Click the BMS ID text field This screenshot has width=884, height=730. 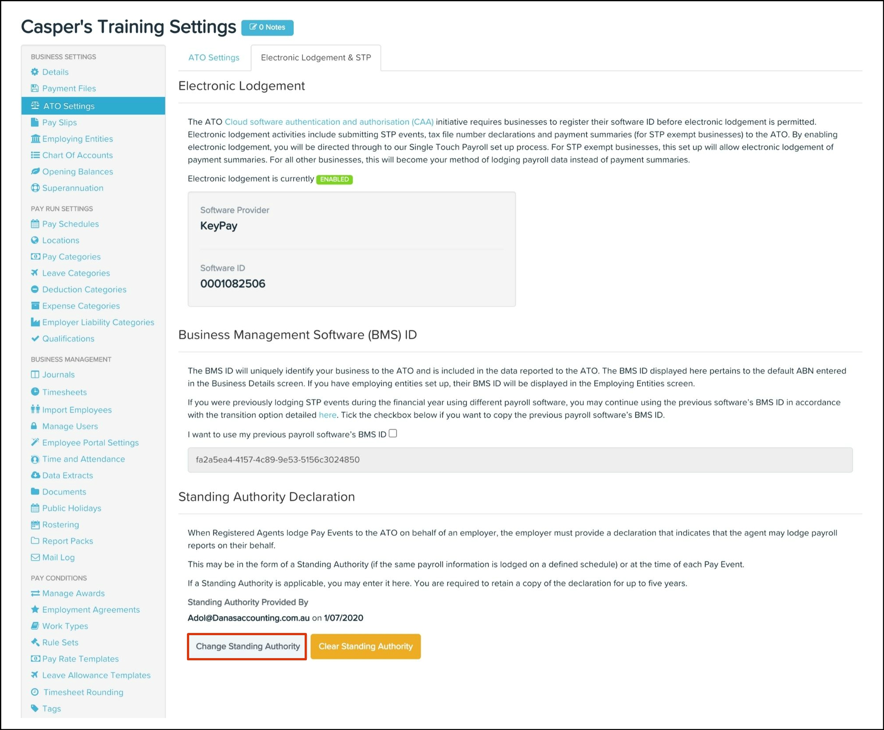click(520, 460)
